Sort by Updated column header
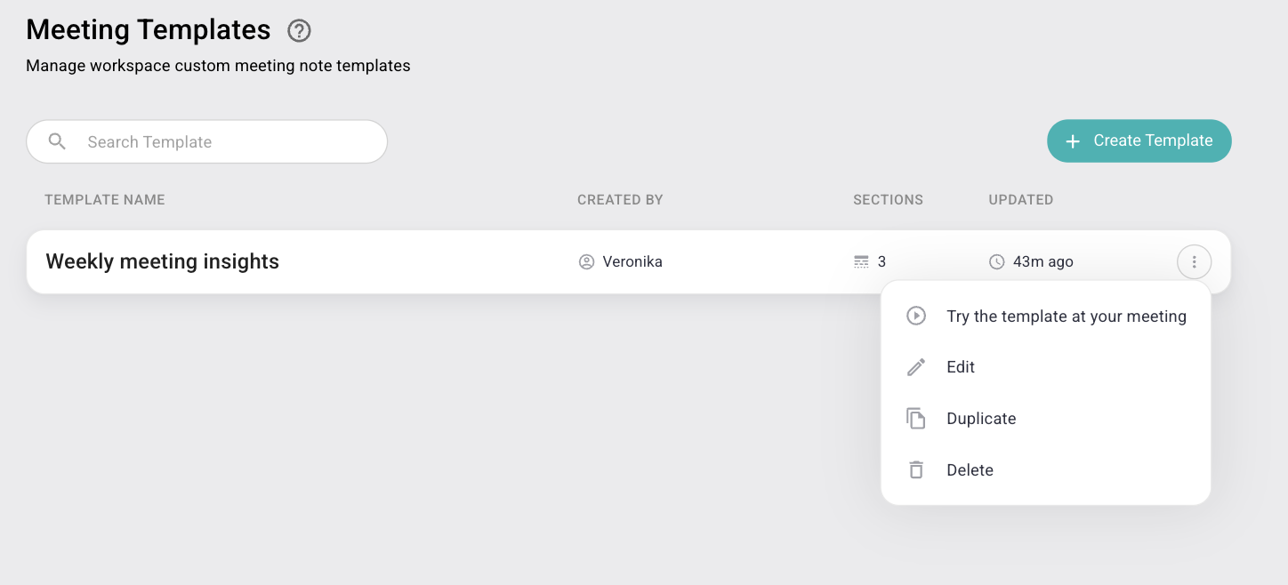This screenshot has width=1288, height=585. (1020, 200)
